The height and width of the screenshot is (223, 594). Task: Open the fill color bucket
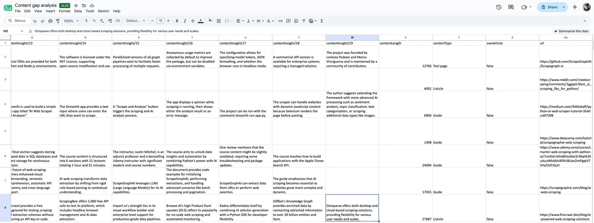pyautogui.click(x=210, y=21)
